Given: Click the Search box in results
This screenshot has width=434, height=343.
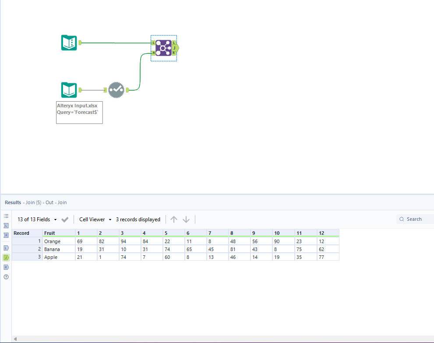Looking at the screenshot, I should [415, 219].
